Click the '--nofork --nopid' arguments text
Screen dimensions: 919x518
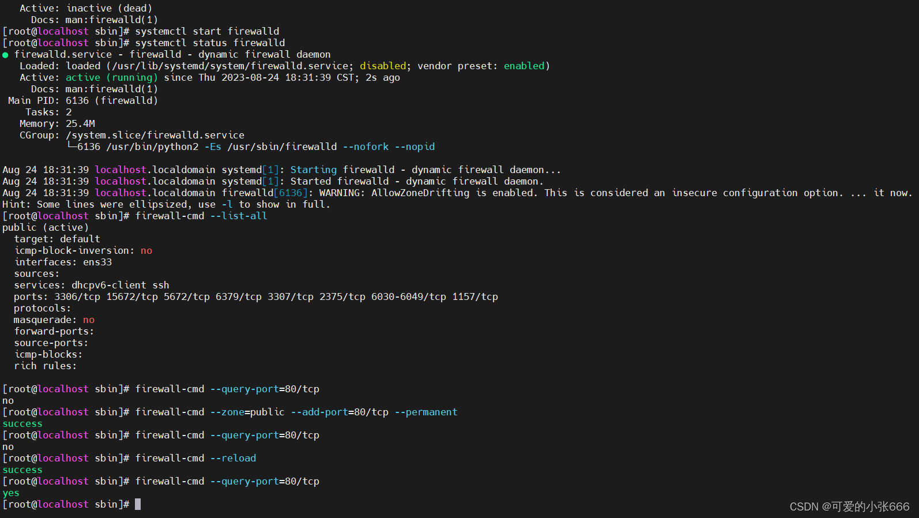click(x=389, y=147)
